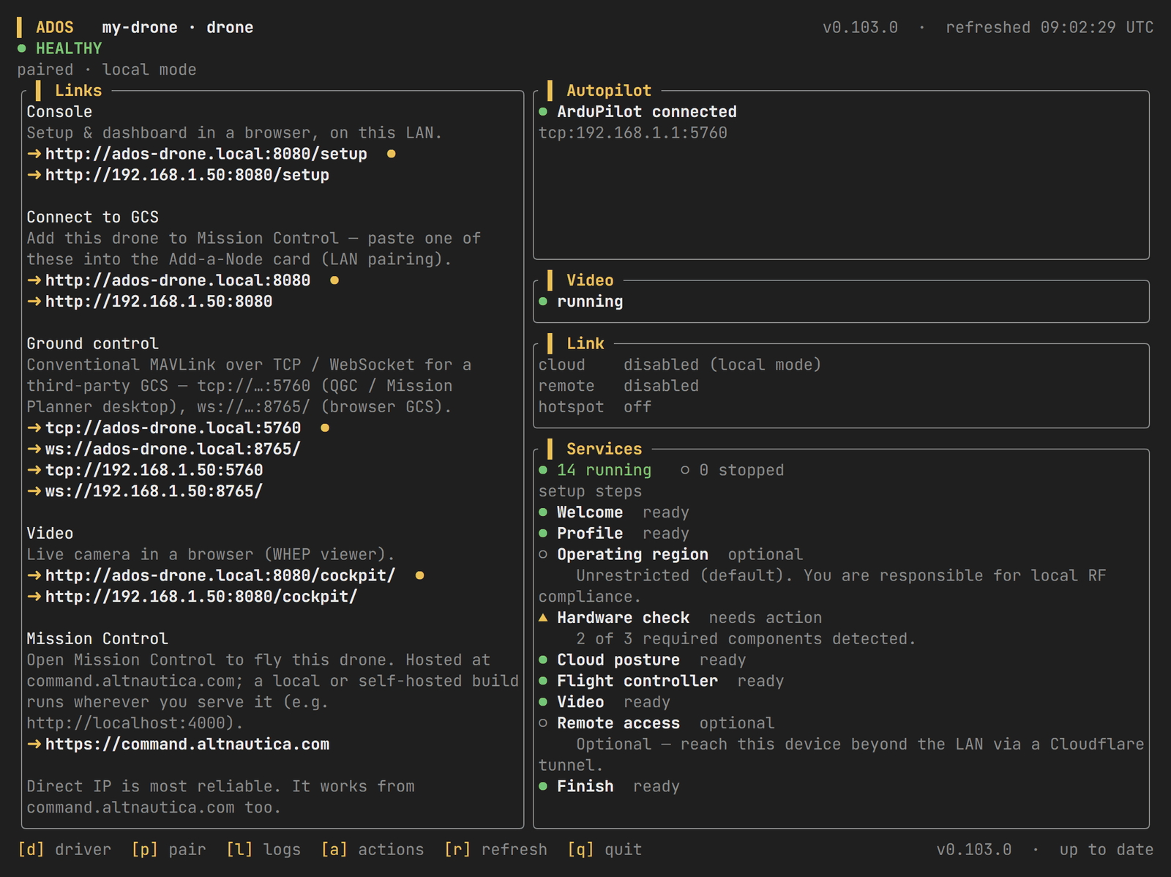The height and width of the screenshot is (877, 1171).
Task: Click arrow before 192.168.1.50:8080/setup link
Action: pyautogui.click(x=34, y=175)
